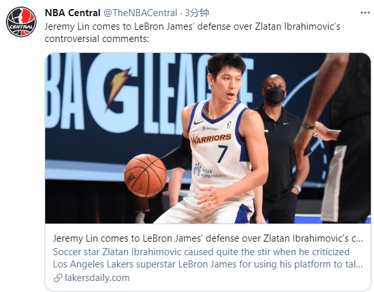This screenshot has width=374, height=292.
Task: Click the basketball in the article photo
Action: [145, 175]
